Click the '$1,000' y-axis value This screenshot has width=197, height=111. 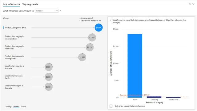coord(116,64)
